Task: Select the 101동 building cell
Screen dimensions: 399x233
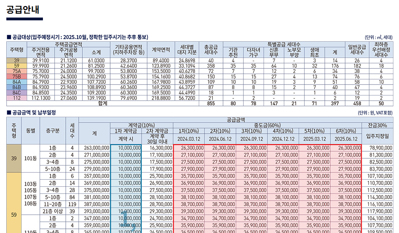Action: coord(31,158)
